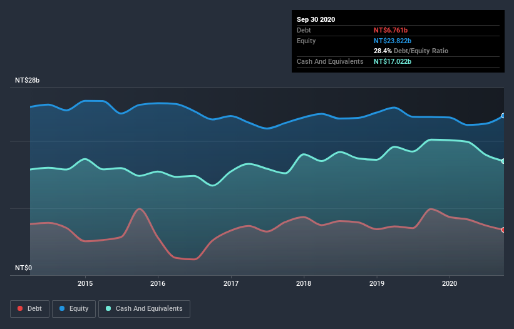
Task: Click the NT$28b axis label
Action: tap(27, 80)
